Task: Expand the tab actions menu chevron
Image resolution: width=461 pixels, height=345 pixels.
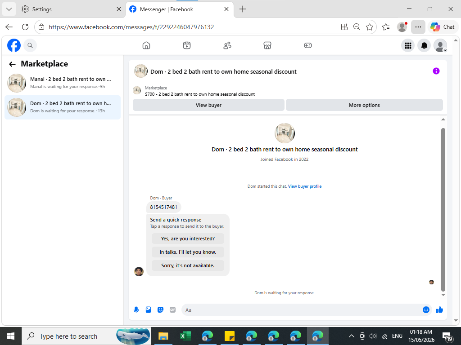Action: coord(9,9)
